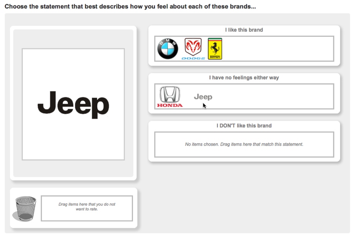Click the "I have no feelings either way" heading
Viewport: 353px width, 235px height.
click(x=244, y=78)
